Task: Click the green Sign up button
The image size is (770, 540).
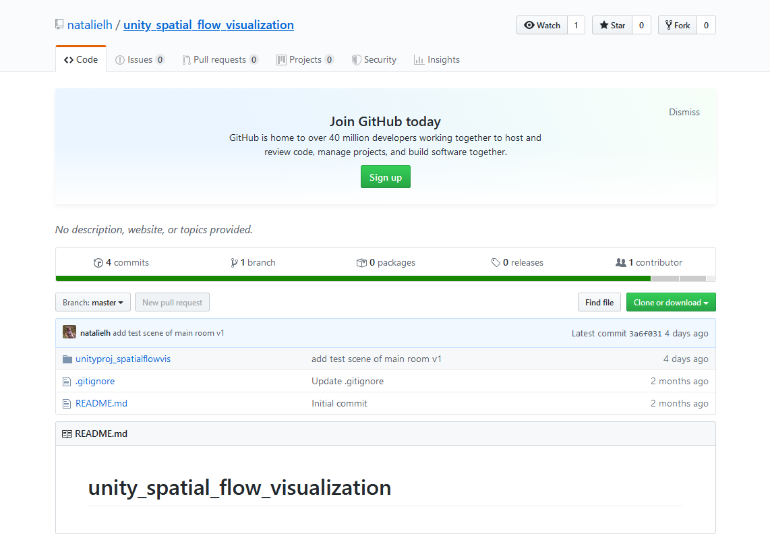Action: tap(386, 177)
